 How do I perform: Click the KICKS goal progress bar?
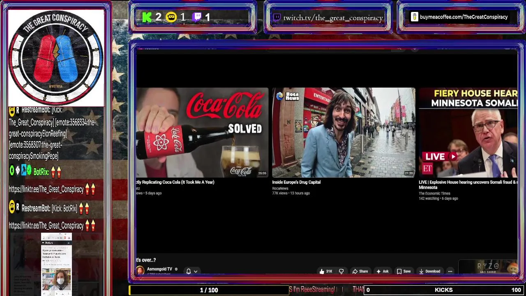coord(444,290)
